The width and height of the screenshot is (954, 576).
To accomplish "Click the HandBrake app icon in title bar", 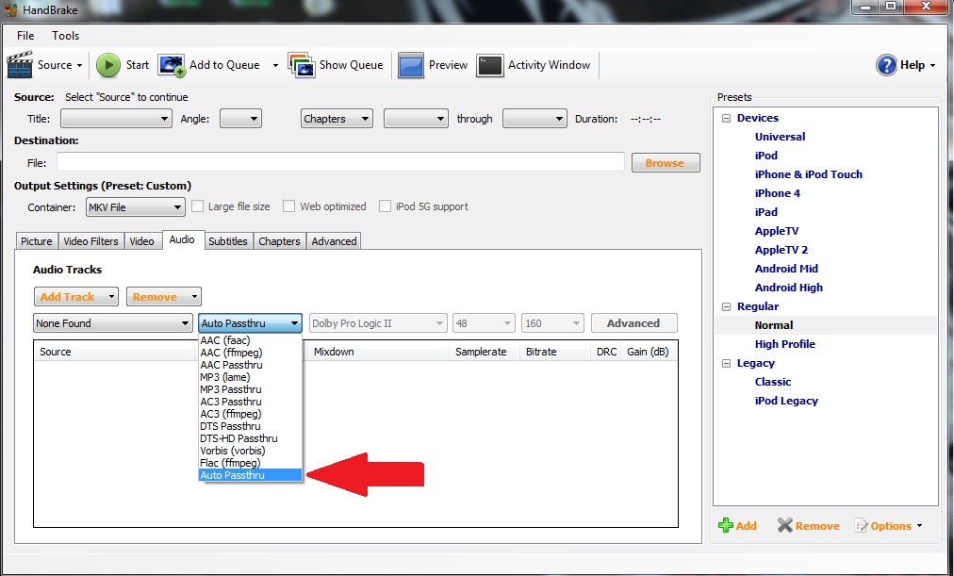I will pyautogui.click(x=10, y=9).
